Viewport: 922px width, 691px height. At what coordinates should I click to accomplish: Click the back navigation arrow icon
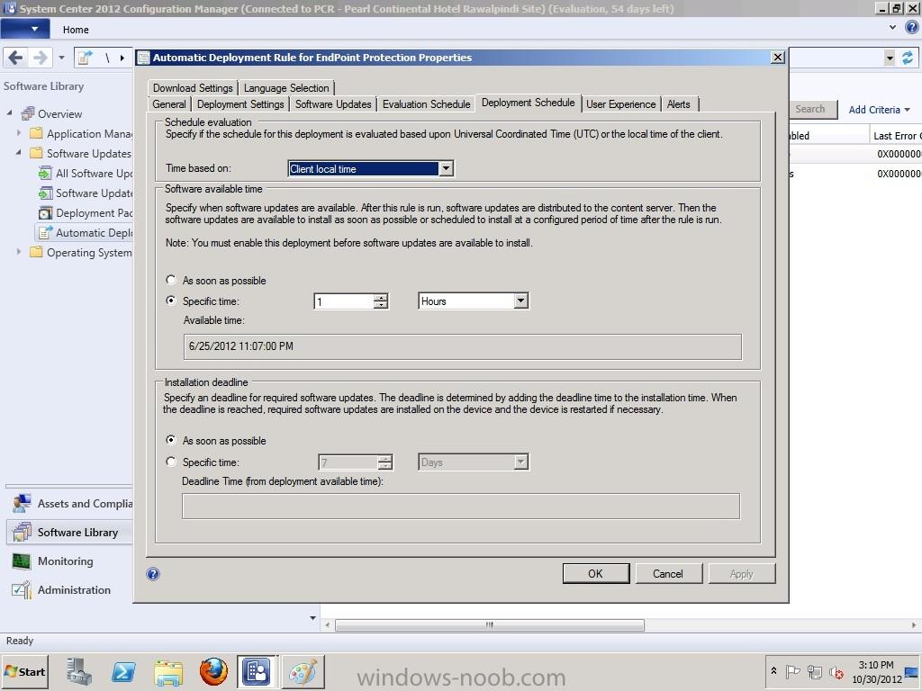coord(16,58)
